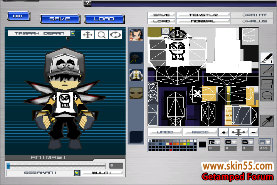This screenshot has height=185, width=277.
Task: Click the animation progress slider handle
Action: click(x=8, y=166)
